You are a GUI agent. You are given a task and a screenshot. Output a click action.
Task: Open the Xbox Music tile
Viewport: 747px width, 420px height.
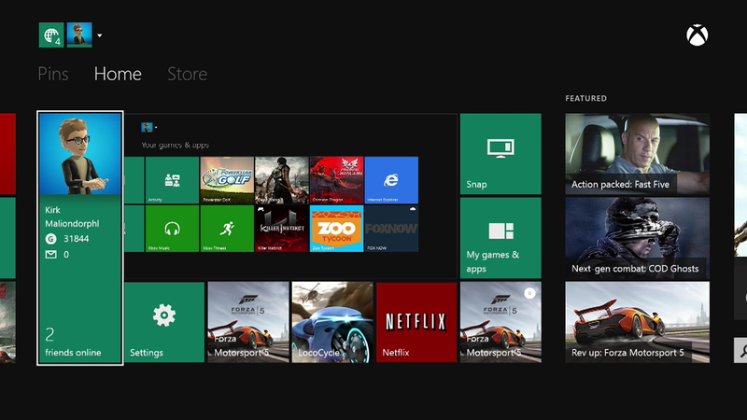tap(172, 229)
